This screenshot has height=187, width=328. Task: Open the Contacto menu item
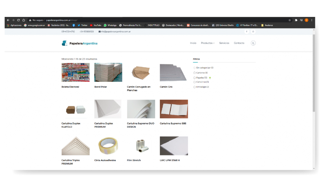pyautogui.click(x=239, y=43)
